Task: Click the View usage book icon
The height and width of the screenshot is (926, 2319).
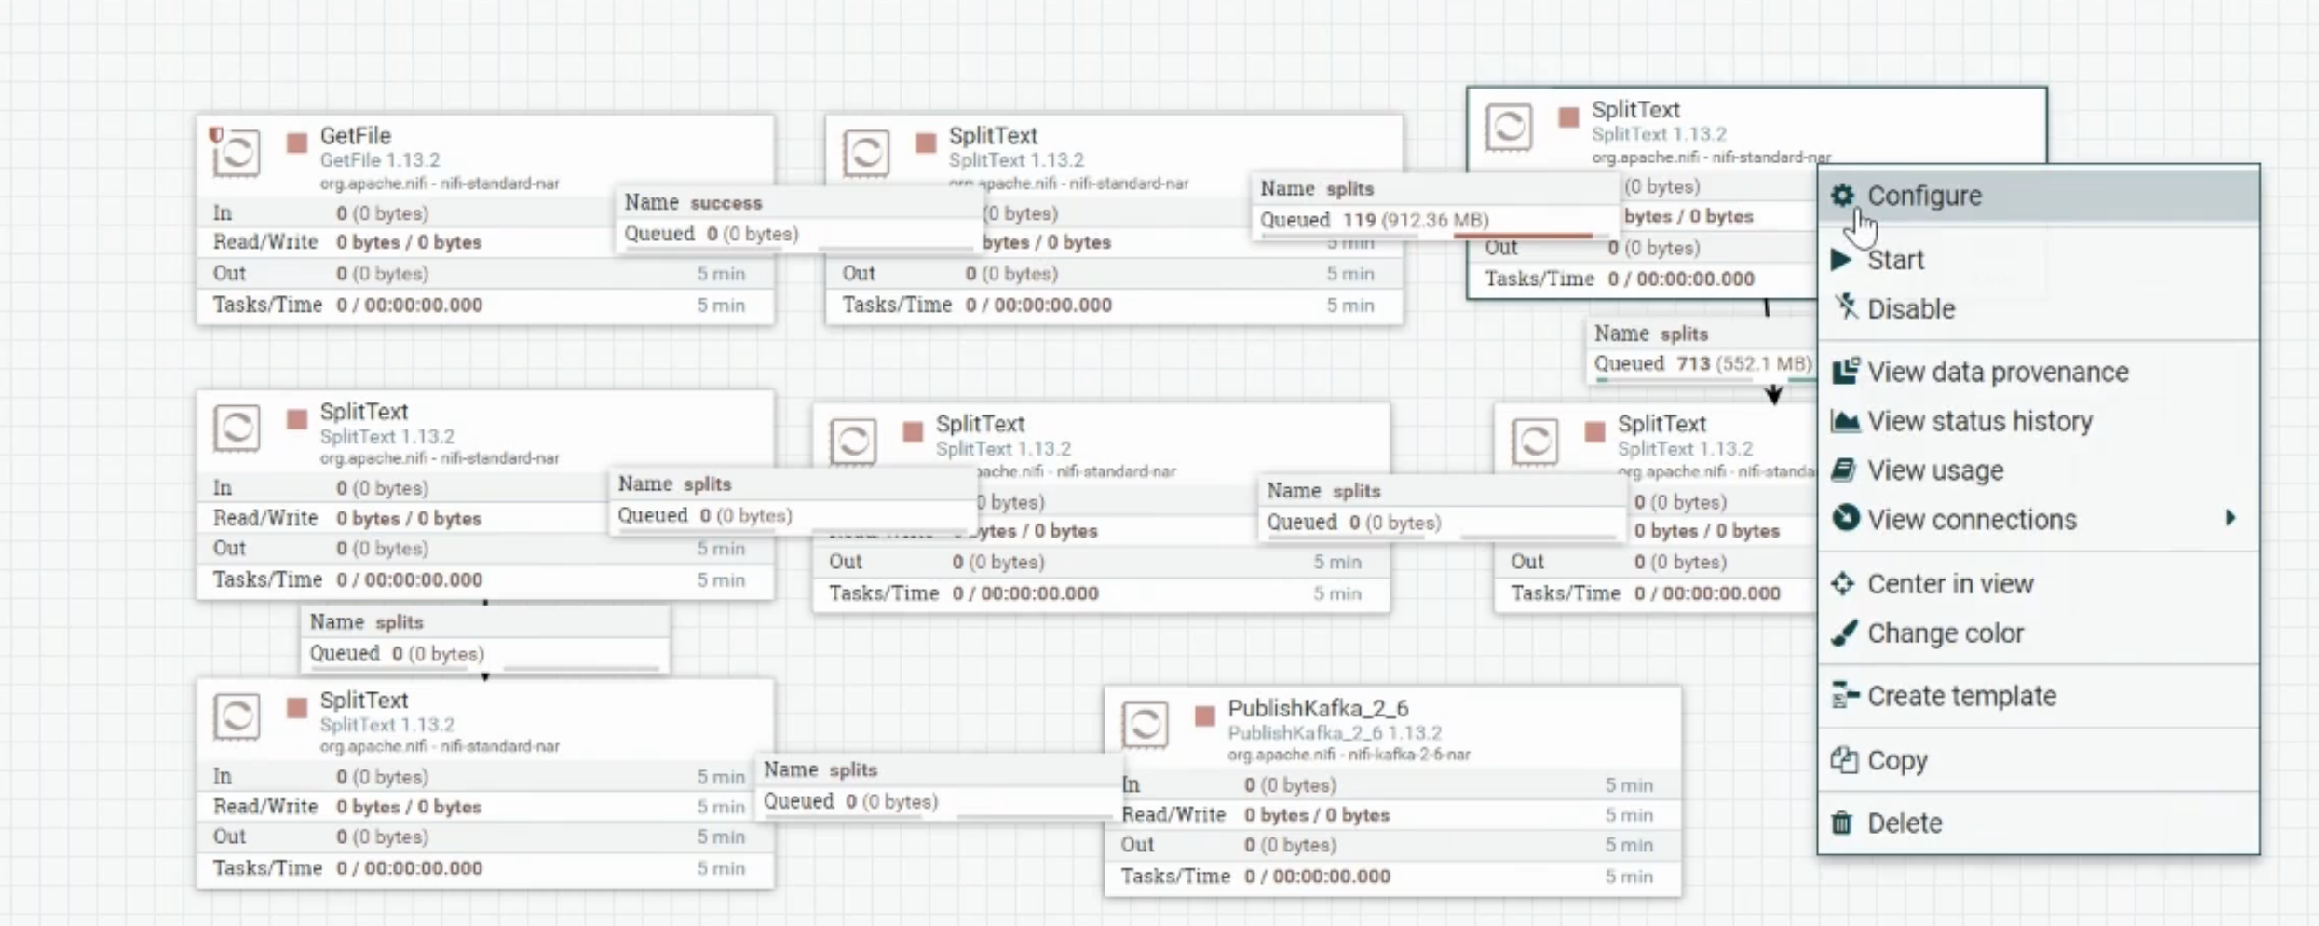Action: point(1843,470)
